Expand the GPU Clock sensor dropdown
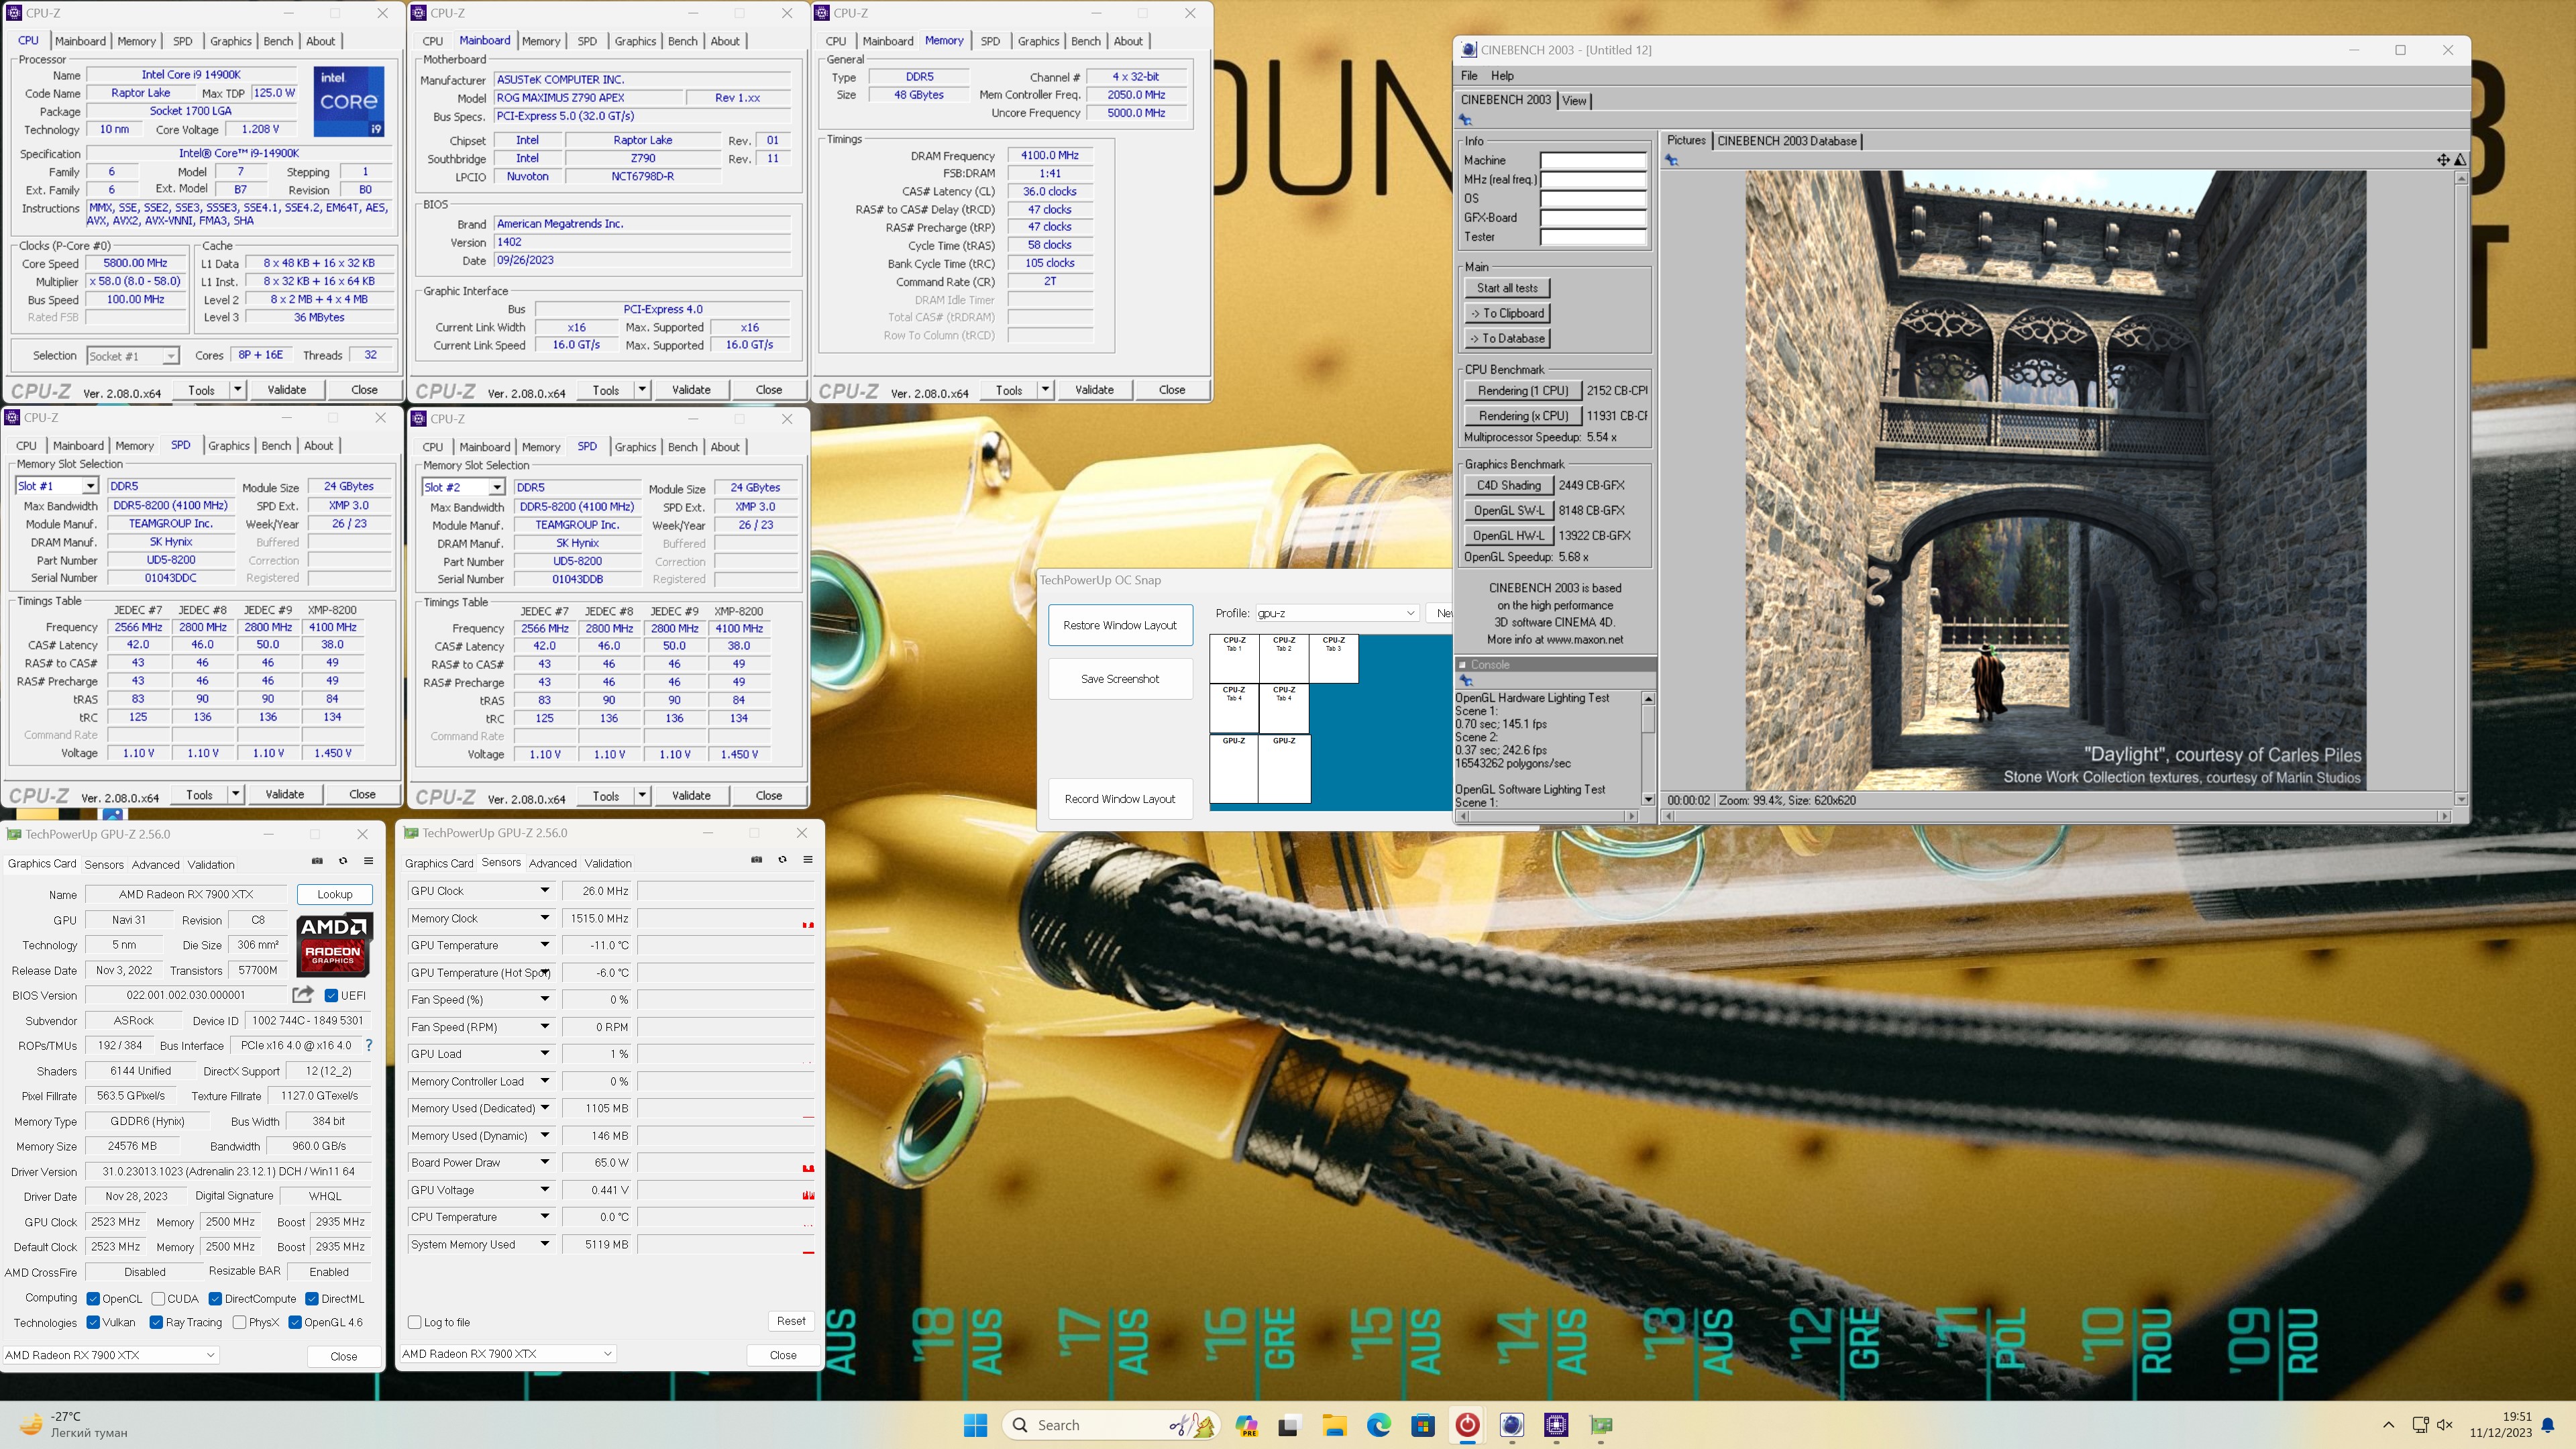The width and height of the screenshot is (2576, 1449). 545,890
